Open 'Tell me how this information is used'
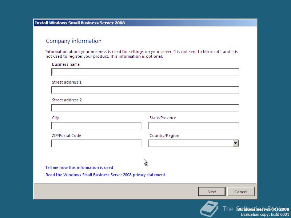Screen dimensions: 291x218 [79, 167]
